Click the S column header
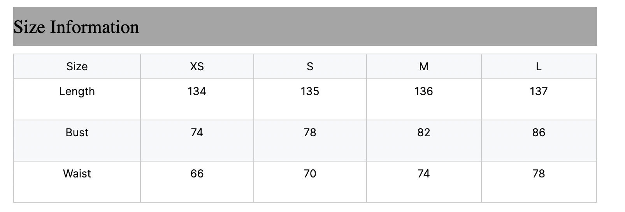625x212 pixels. [x=310, y=66]
